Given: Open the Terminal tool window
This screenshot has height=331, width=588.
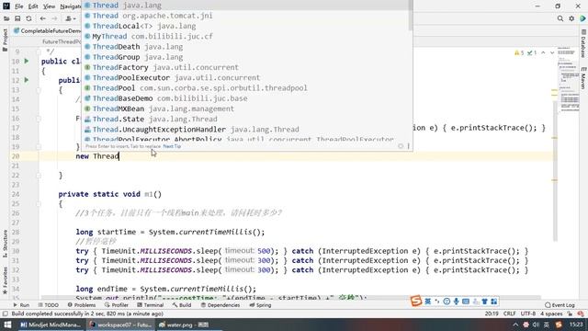Looking at the screenshot, I should [x=151, y=305].
